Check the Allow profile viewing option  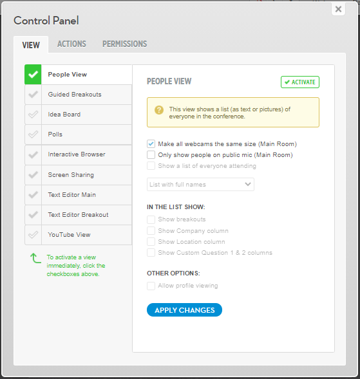point(151,286)
